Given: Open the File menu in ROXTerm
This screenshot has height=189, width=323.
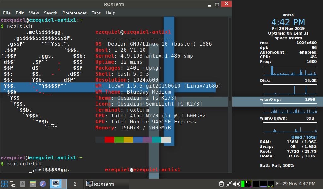Looking at the screenshot, I should click(7, 13).
